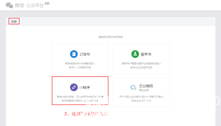Open the 注册 tab
221x126 pixels.
click(14, 21)
